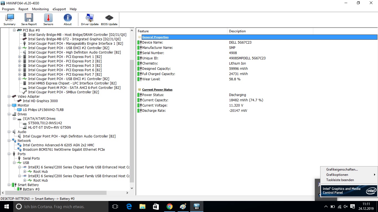Select General Properties header row
This screenshot has height=212, width=378.
coord(260,37)
